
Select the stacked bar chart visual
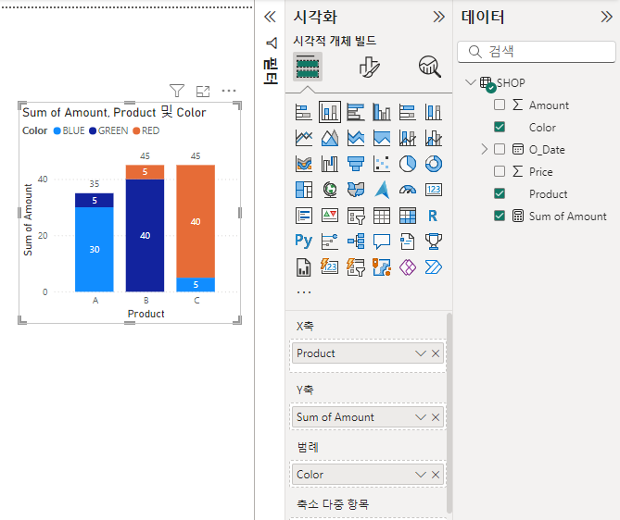[304, 112]
